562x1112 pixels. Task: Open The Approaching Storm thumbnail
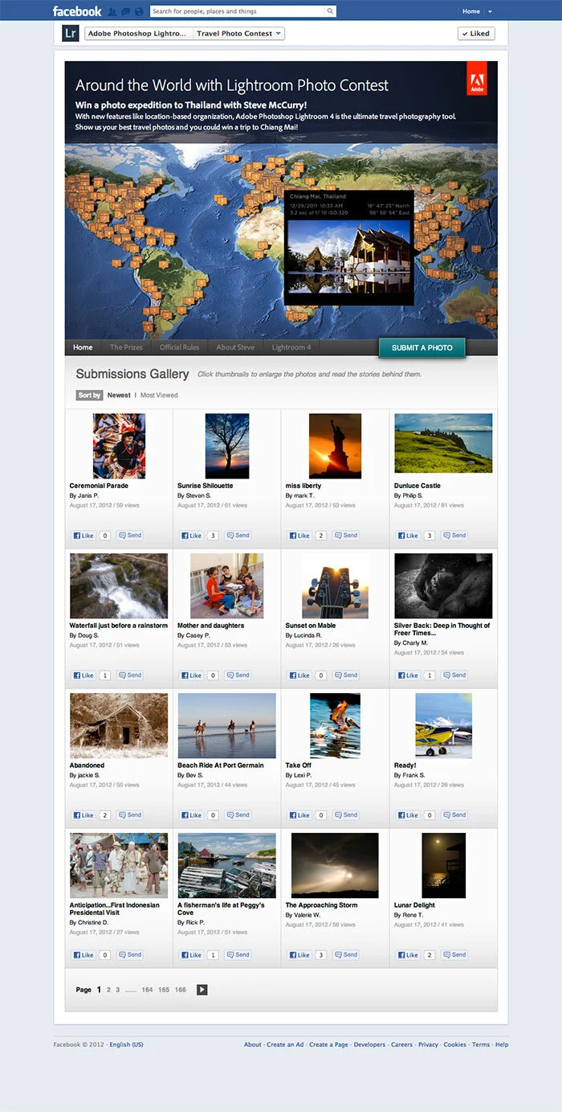[x=335, y=865]
